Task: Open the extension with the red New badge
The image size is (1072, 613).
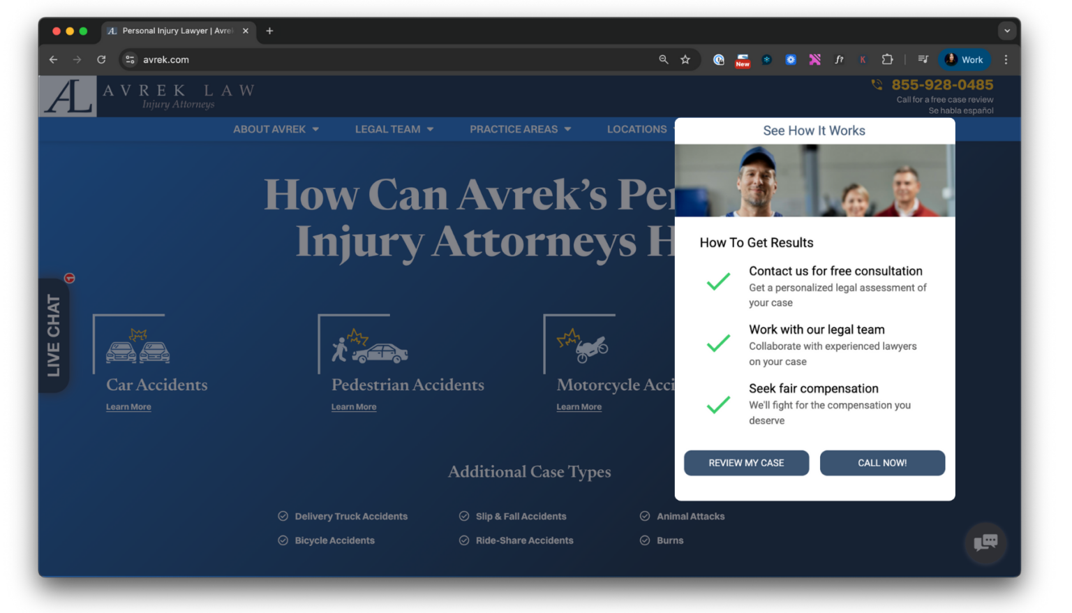Action: tap(743, 61)
